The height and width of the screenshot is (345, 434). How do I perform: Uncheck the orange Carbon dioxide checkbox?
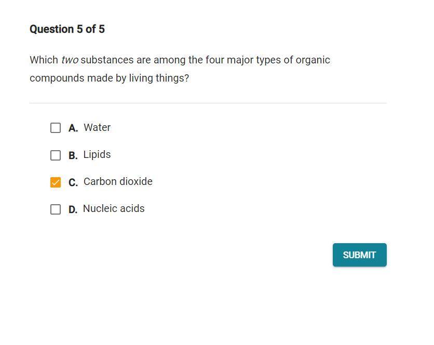pyautogui.click(x=56, y=182)
